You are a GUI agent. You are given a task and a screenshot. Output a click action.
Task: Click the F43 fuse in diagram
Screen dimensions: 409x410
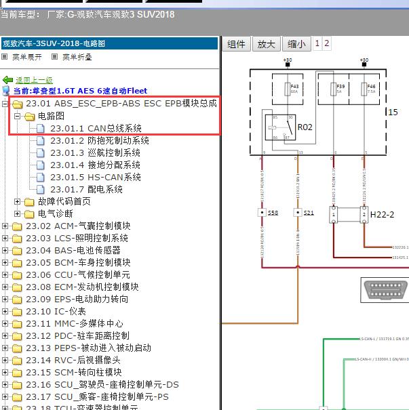coord(288,89)
